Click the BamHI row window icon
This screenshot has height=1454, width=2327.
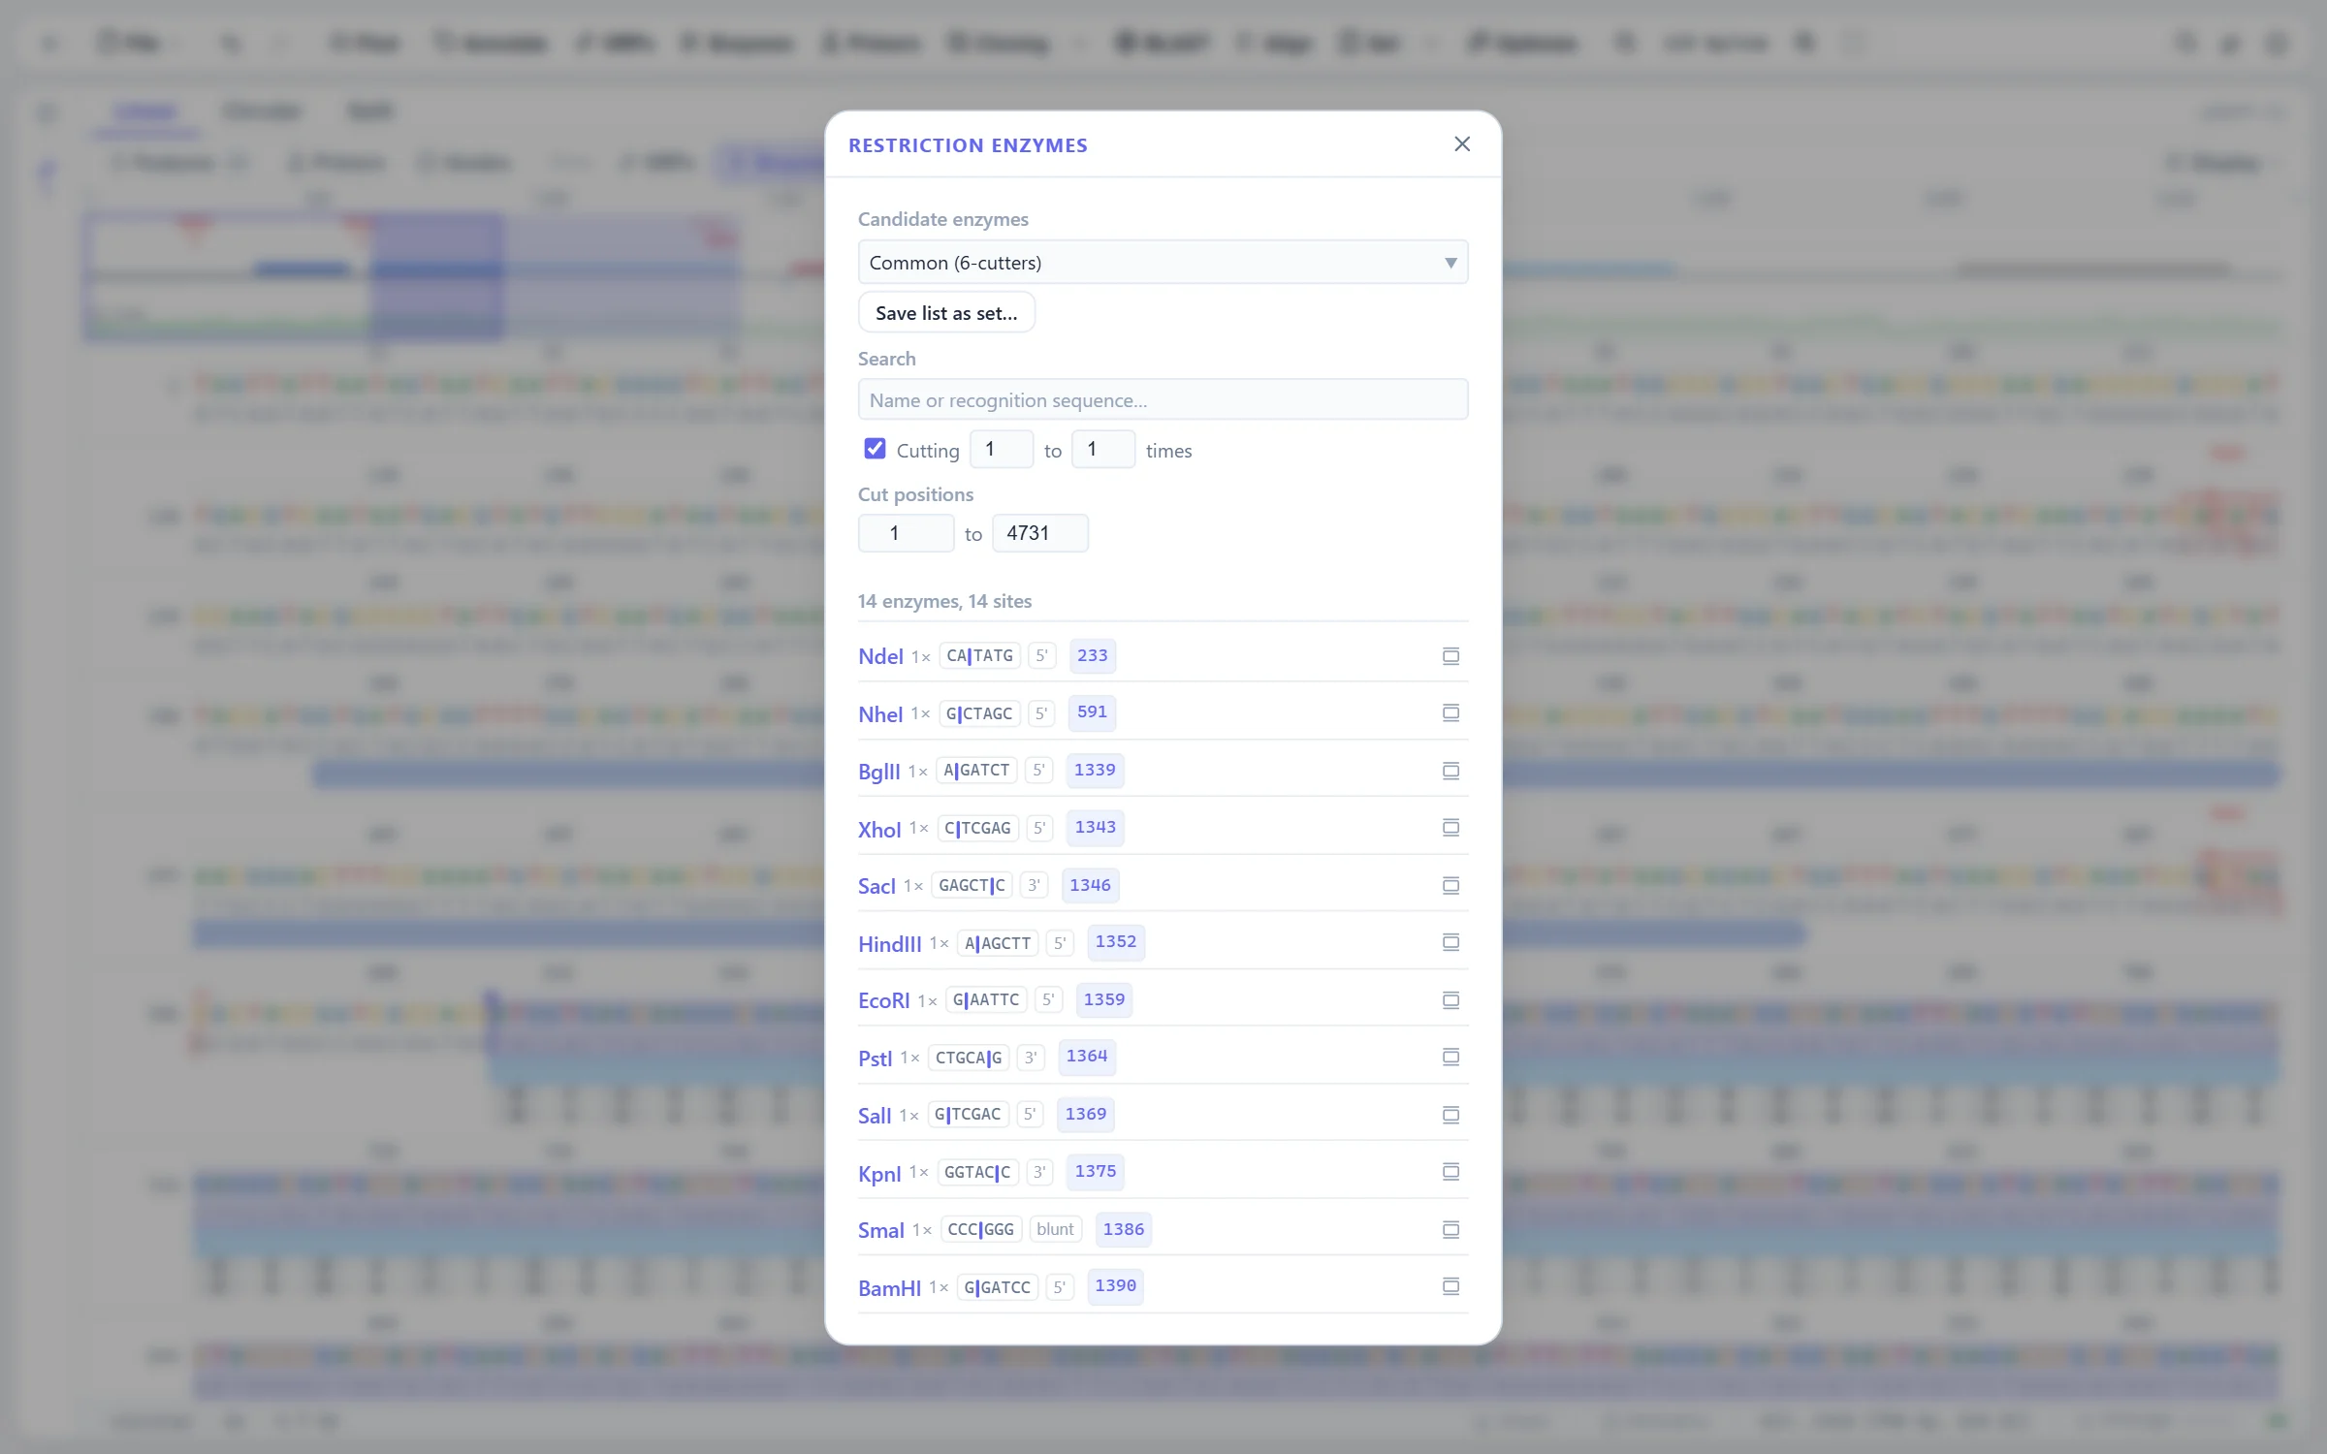pos(1450,1286)
